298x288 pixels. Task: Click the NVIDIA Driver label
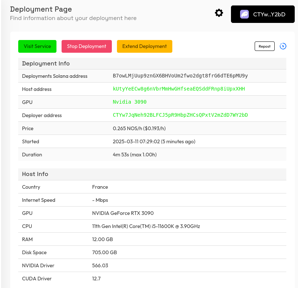38,265
